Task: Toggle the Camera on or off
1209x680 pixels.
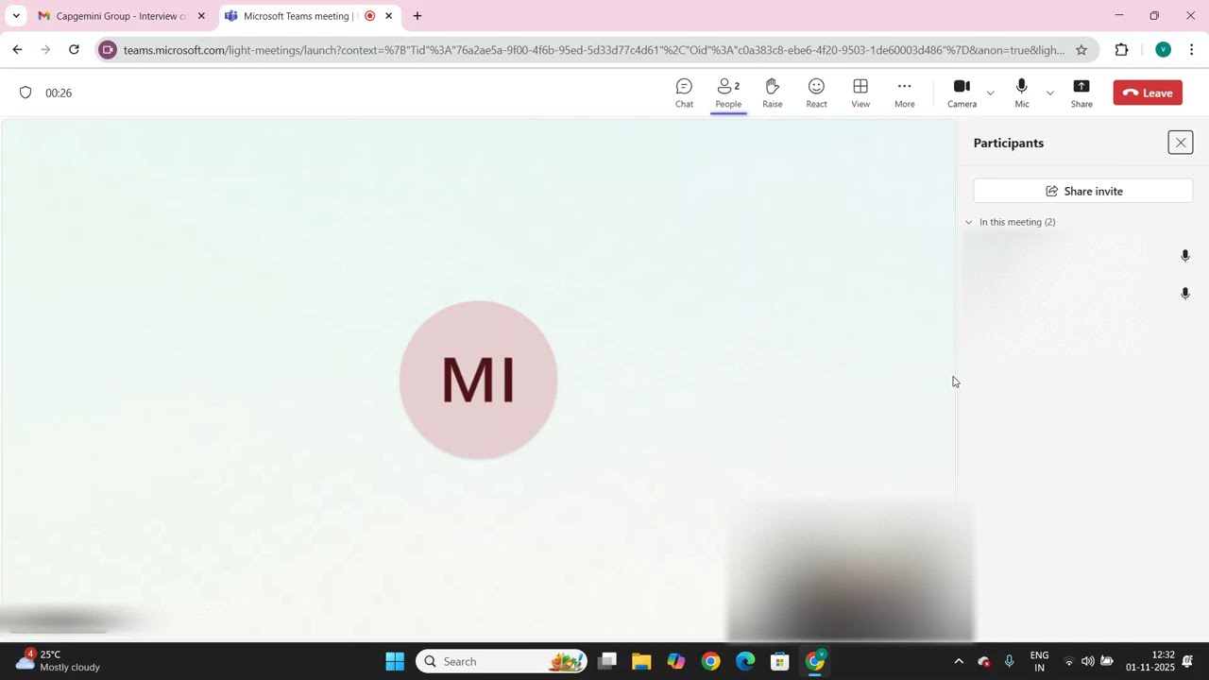Action: coord(962,93)
